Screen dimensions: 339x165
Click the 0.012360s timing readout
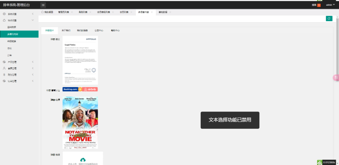coord(329,162)
